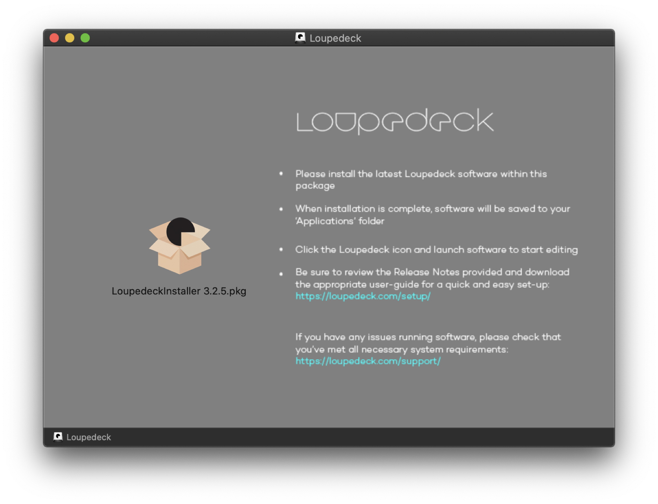This screenshot has width=658, height=504.
Task: Click the LoupedeckInstaller 3.2.5.pkg file name label
Action: (179, 291)
